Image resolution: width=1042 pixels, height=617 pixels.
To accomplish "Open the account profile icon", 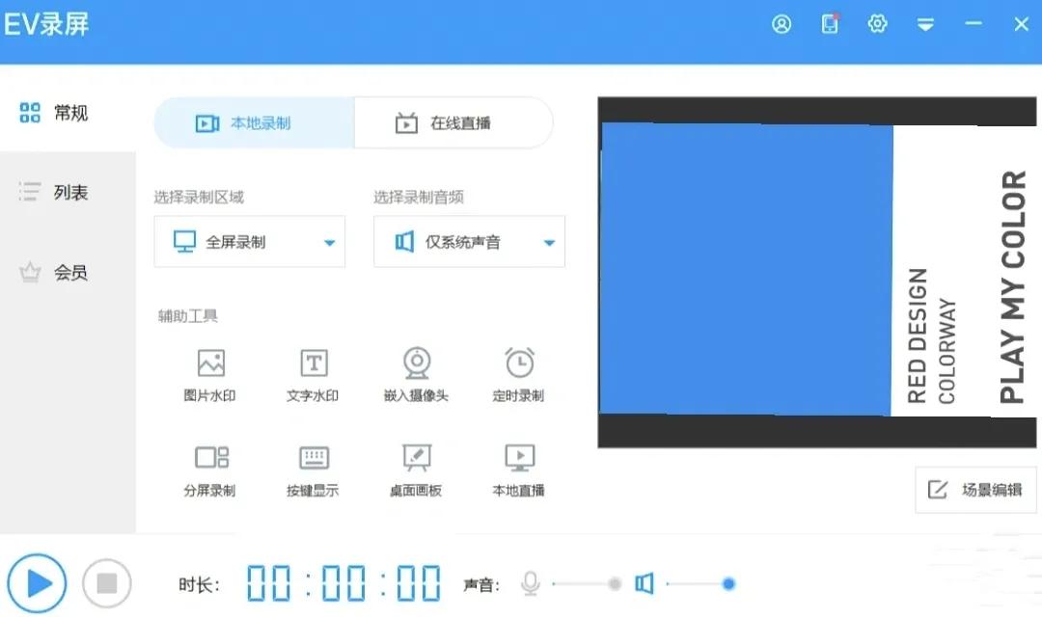I will click(x=781, y=24).
